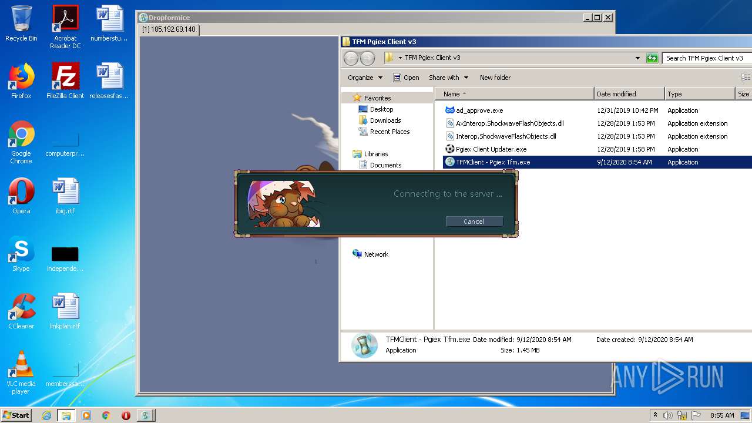The height and width of the screenshot is (423, 752).
Task: Click the Open toolbar button
Action: [x=406, y=78]
